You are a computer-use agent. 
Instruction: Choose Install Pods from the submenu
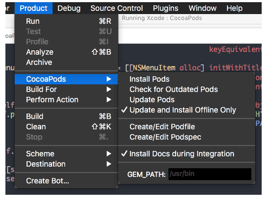point(186,79)
